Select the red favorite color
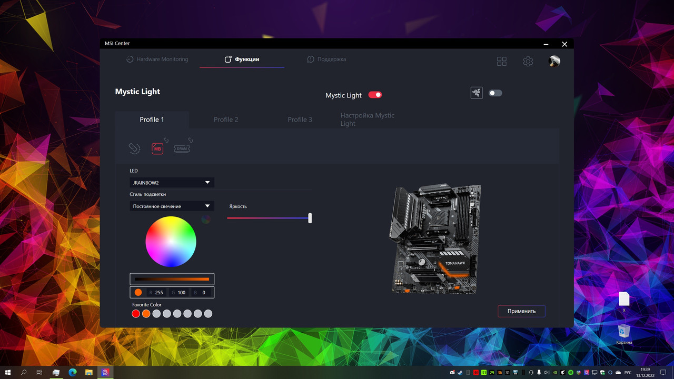Screen dimensions: 674x379 tap(136, 314)
